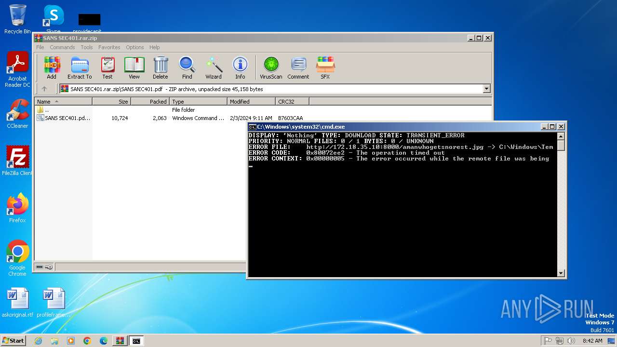Click the drive icon in WinRAR status bar

click(x=40, y=267)
